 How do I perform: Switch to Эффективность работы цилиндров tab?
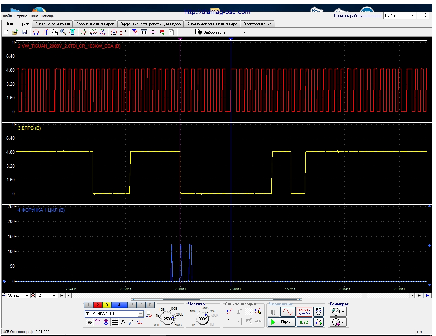151,24
